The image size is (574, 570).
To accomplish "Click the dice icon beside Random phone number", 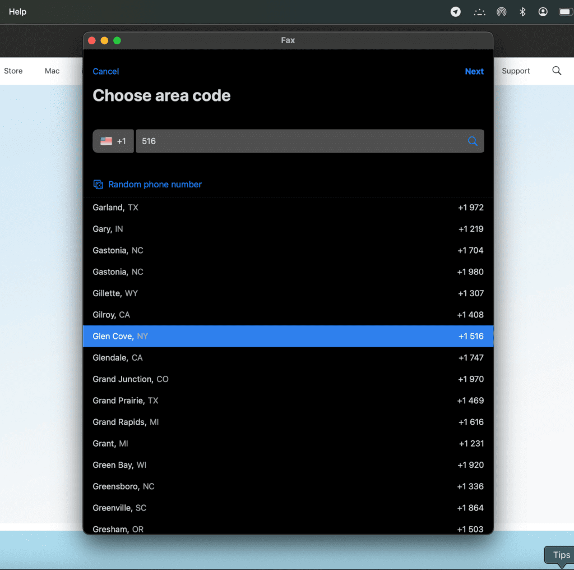I will coord(98,185).
